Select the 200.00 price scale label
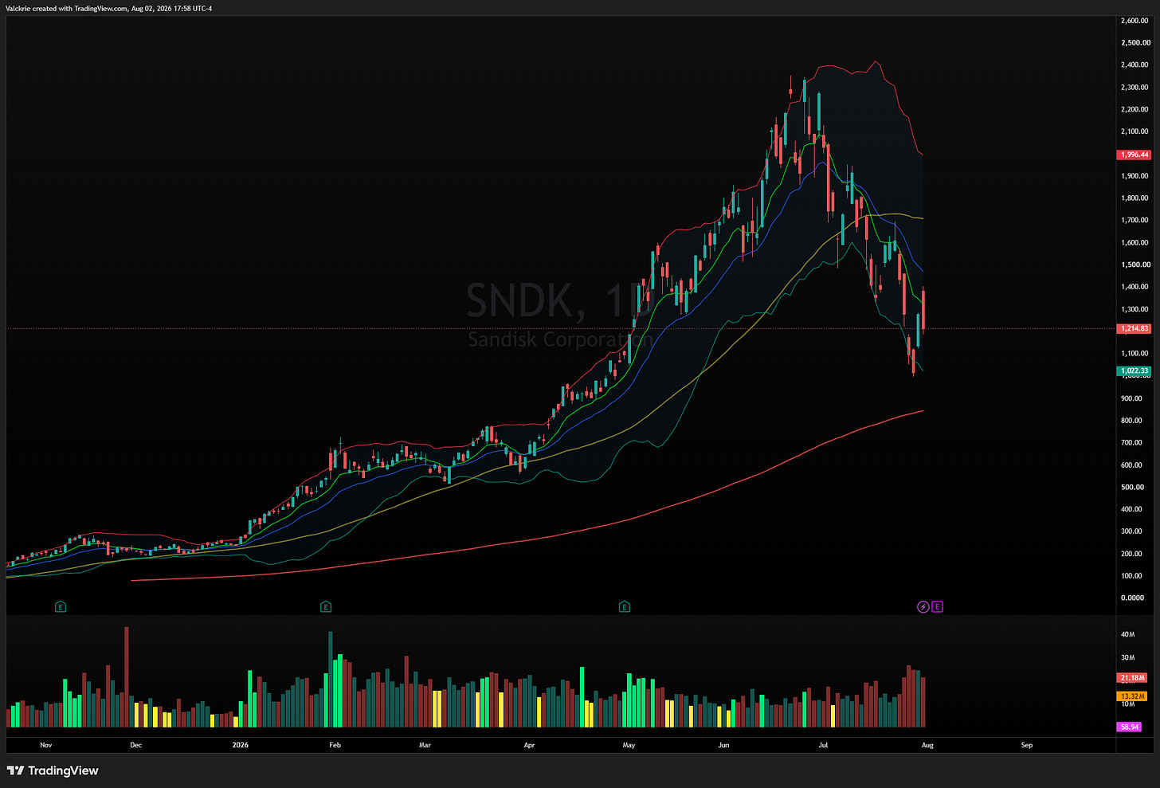 [1132, 554]
